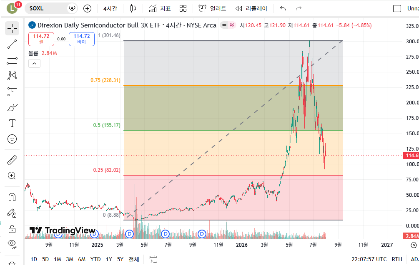Open the 22:07:57 UTC timezone menu

(369, 259)
